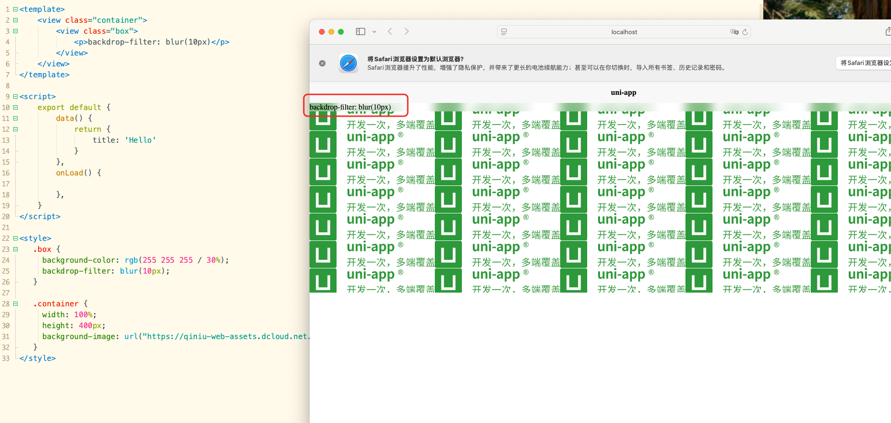Click the closing </script> tag line
Image resolution: width=891 pixels, height=423 pixels.
[40, 217]
